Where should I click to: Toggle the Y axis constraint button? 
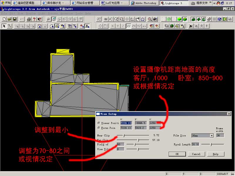coord(118,26)
